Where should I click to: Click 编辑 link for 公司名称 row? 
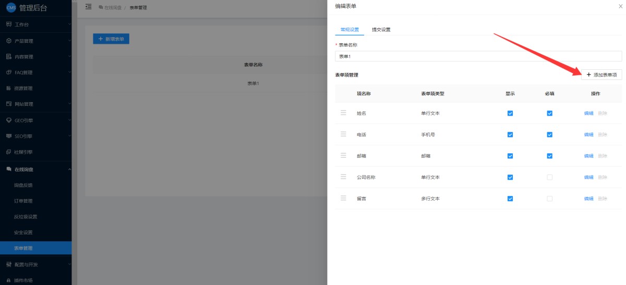pyautogui.click(x=588, y=177)
